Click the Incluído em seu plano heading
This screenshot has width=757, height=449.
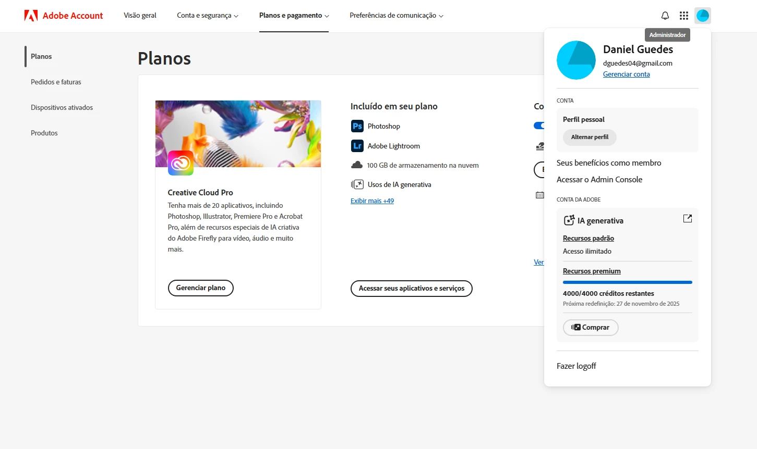[394, 106]
